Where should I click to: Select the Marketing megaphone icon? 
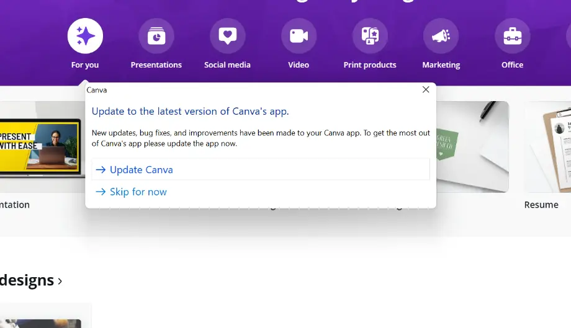441,36
